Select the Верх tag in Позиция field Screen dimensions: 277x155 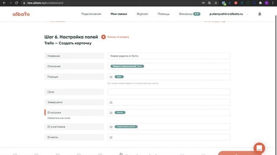point(119,77)
